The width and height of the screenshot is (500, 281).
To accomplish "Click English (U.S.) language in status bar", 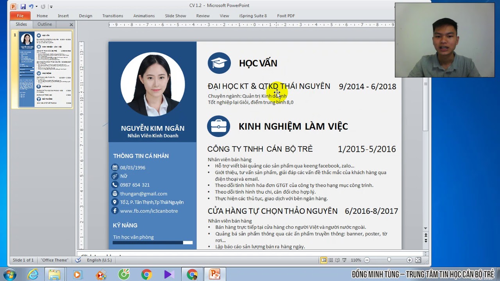I will click(x=99, y=260).
